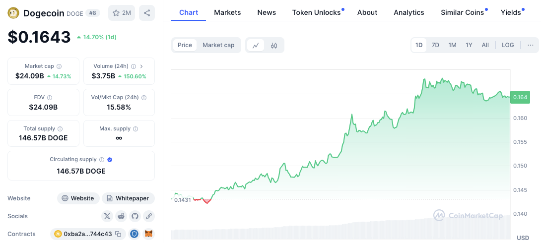Screen dimensions: 541x243
Task: Click the 146.57B DOGE total supply value
Action: click(44, 138)
